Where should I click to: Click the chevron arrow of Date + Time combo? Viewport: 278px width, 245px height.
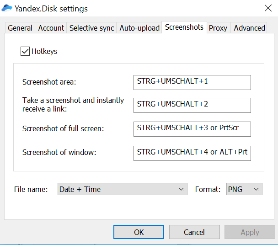(x=181, y=189)
